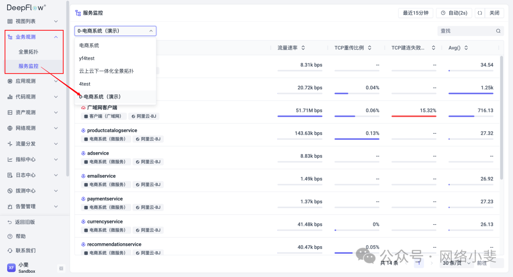Click the 告警管理 sidebar icon
This screenshot has width=513, height=277.
9,206
